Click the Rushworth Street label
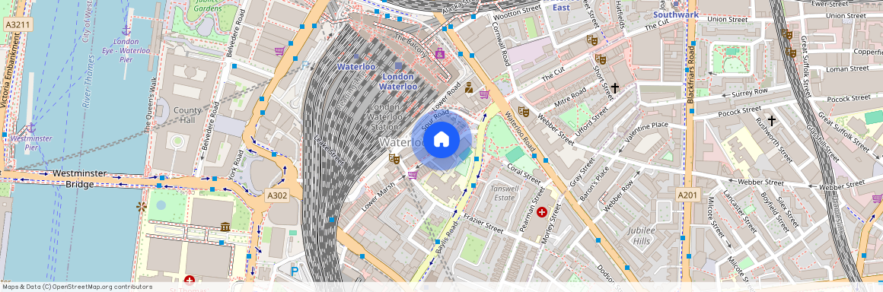Viewport: 883px width, 292px height. click(x=773, y=140)
